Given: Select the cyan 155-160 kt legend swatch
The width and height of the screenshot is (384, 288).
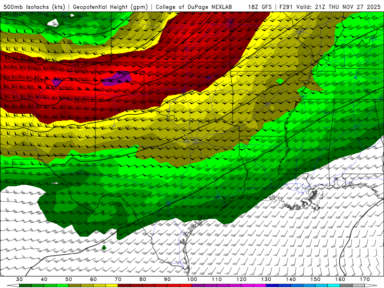Looking at the screenshot, I should 334,285.
